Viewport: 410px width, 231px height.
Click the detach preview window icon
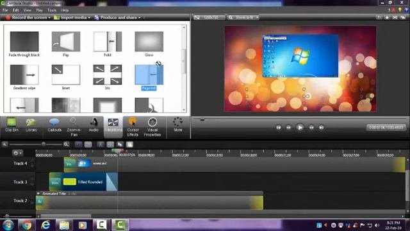pyautogui.click(x=403, y=17)
